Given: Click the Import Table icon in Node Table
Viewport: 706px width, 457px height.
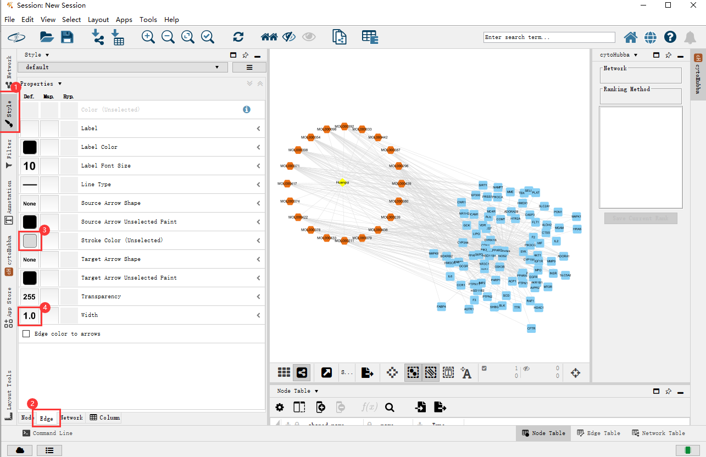Looking at the screenshot, I should [420, 407].
